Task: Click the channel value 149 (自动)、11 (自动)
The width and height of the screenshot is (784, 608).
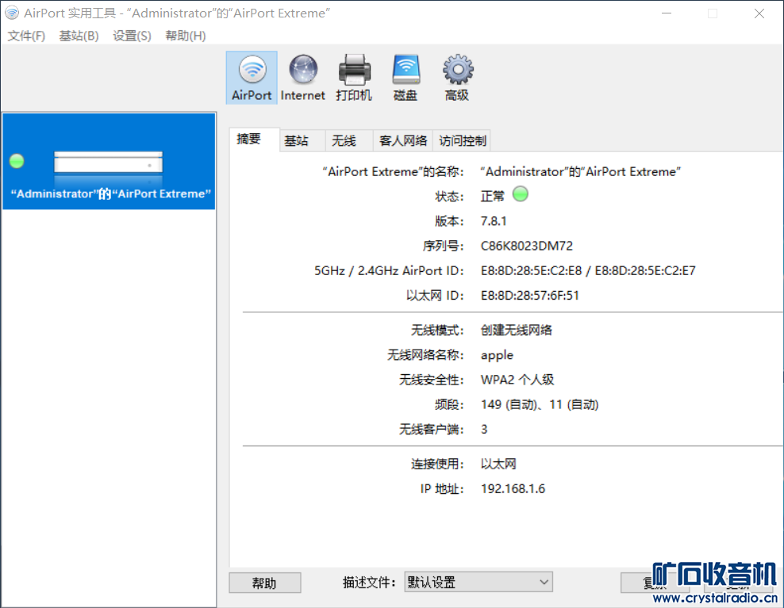Action: click(540, 404)
